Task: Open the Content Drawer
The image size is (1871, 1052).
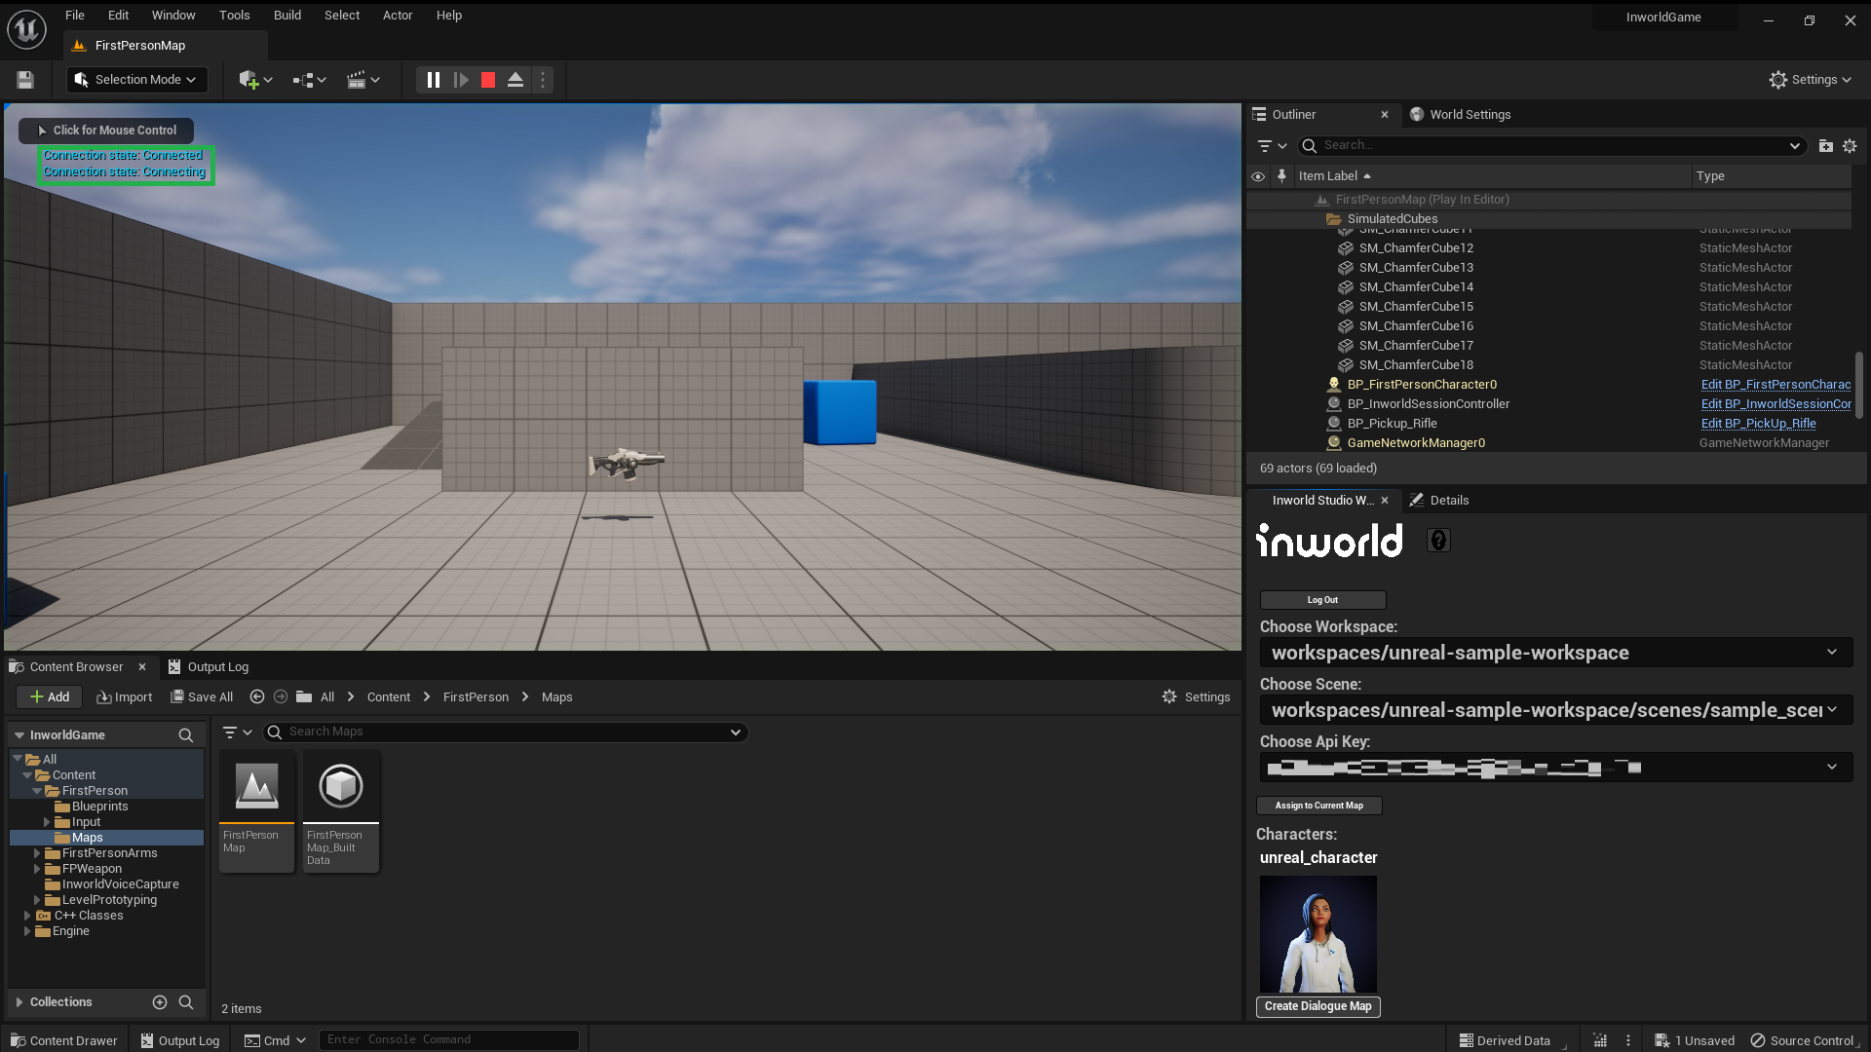Action: 63,1040
